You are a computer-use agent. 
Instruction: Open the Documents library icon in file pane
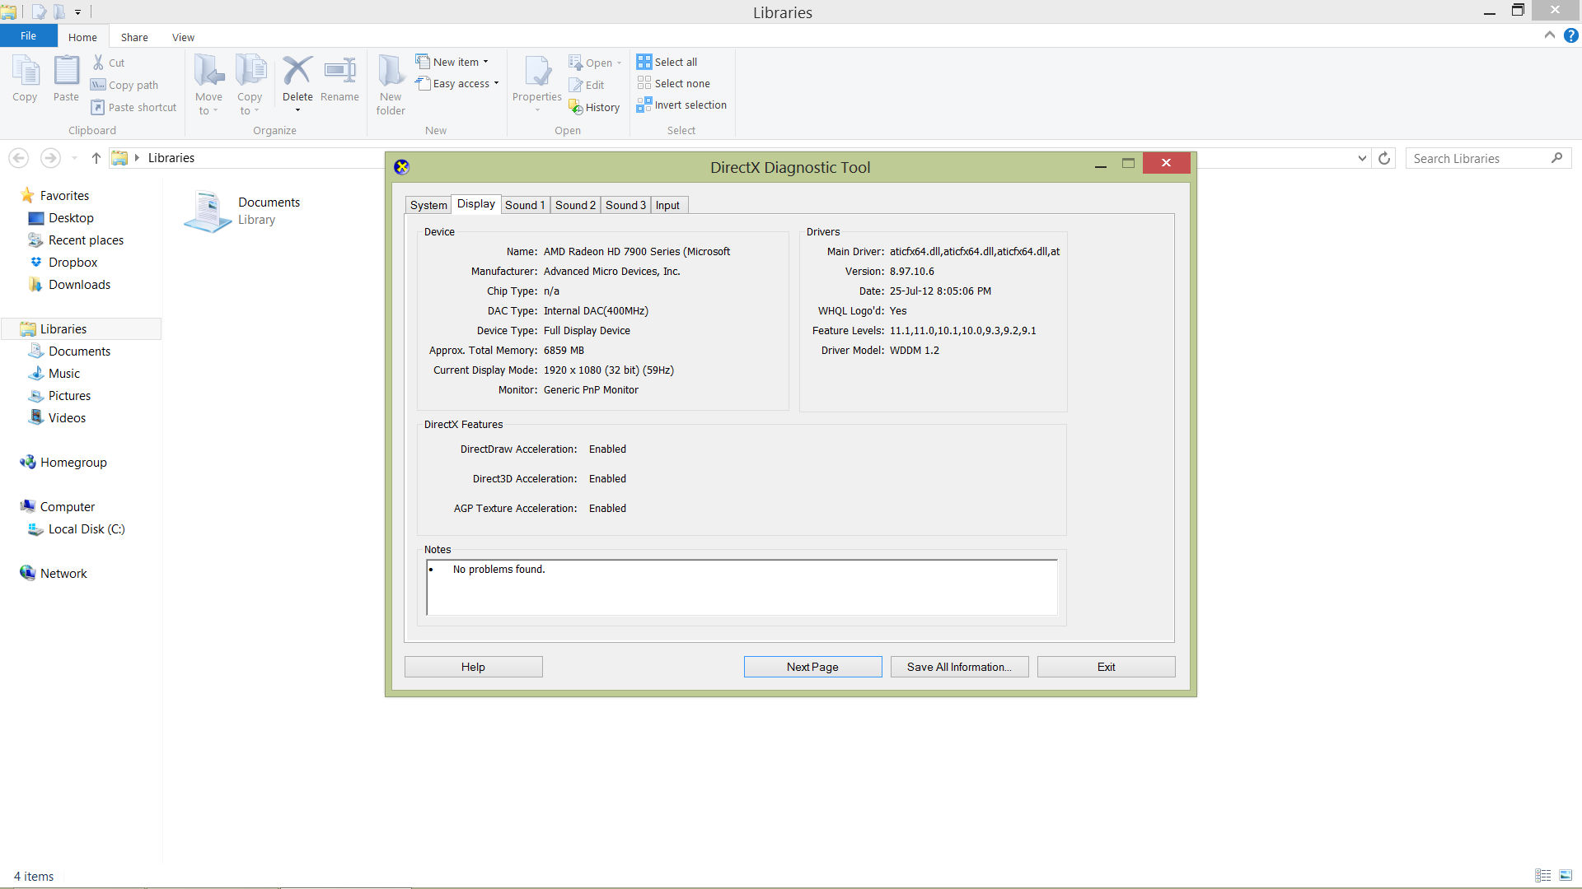[x=208, y=211]
